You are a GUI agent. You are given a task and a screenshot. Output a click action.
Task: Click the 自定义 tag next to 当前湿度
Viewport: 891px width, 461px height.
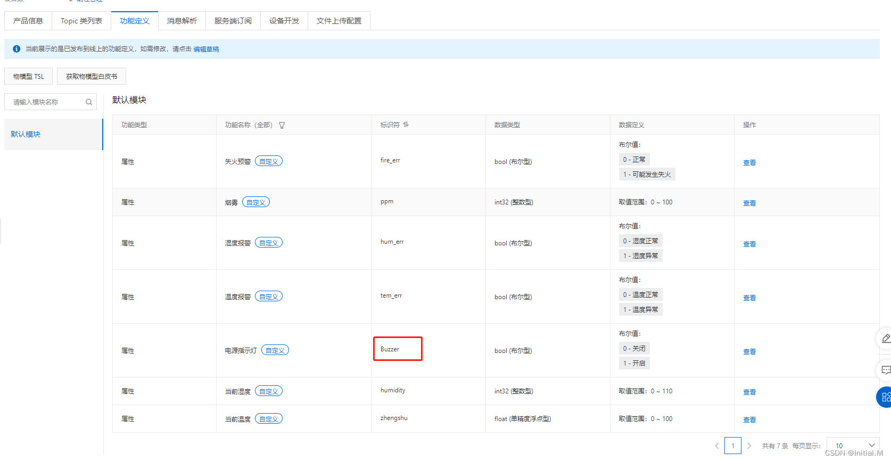269,391
